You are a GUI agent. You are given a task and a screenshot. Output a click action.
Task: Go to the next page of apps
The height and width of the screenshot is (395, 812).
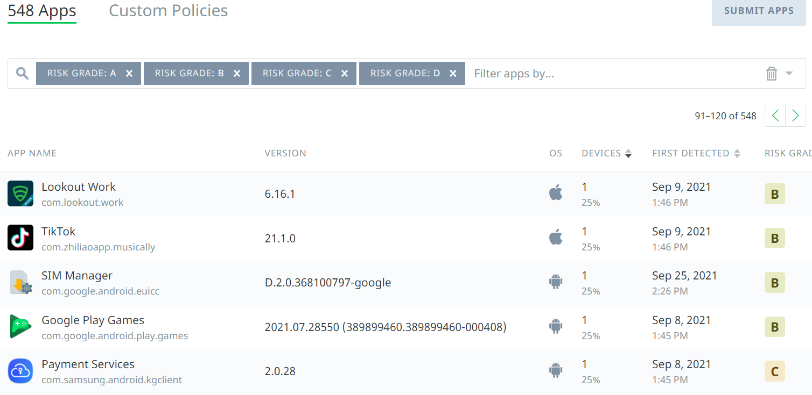click(x=795, y=116)
